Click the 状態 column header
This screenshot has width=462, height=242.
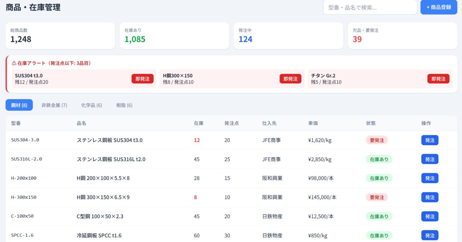[x=371, y=123]
